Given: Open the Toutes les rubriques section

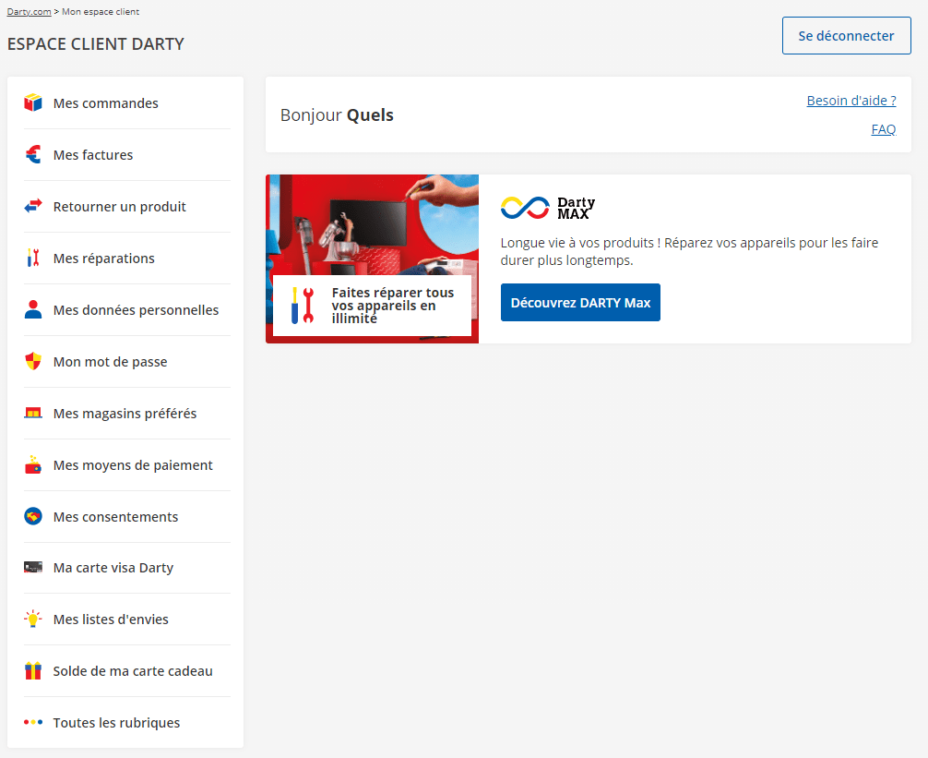Looking at the screenshot, I should pyautogui.click(x=116, y=722).
